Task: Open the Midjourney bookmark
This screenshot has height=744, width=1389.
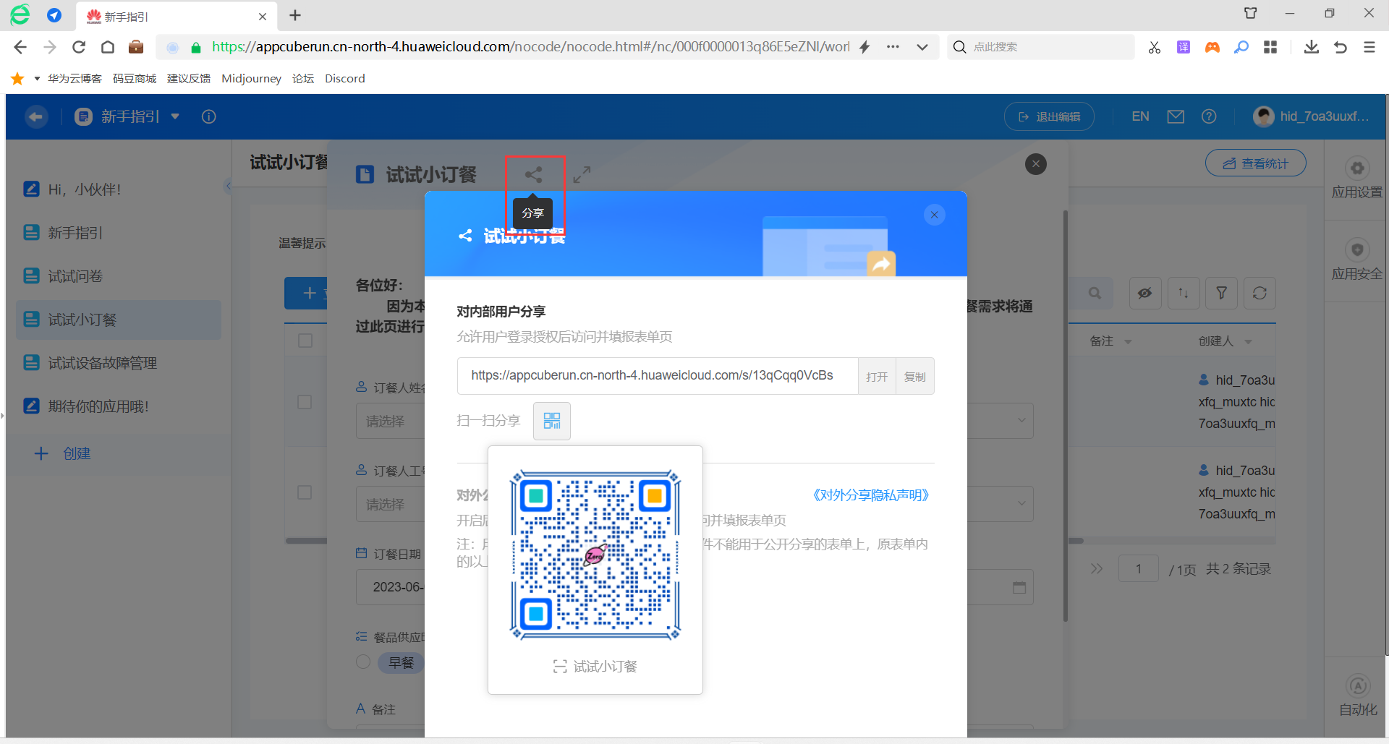Action: tap(251, 78)
